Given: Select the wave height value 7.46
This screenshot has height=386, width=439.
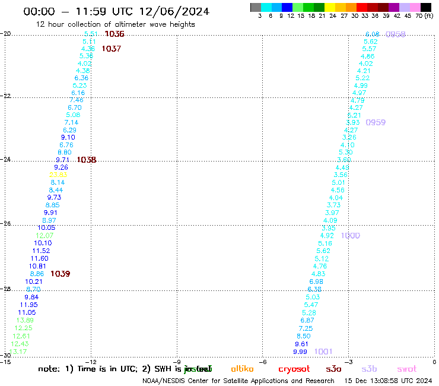Looking at the screenshot, I should pos(77,100).
